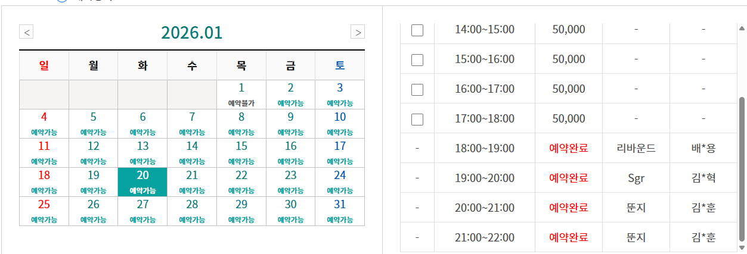Image resolution: width=747 pixels, height=254 pixels.
Task: Choose Saturday January 3 date
Action: point(340,94)
